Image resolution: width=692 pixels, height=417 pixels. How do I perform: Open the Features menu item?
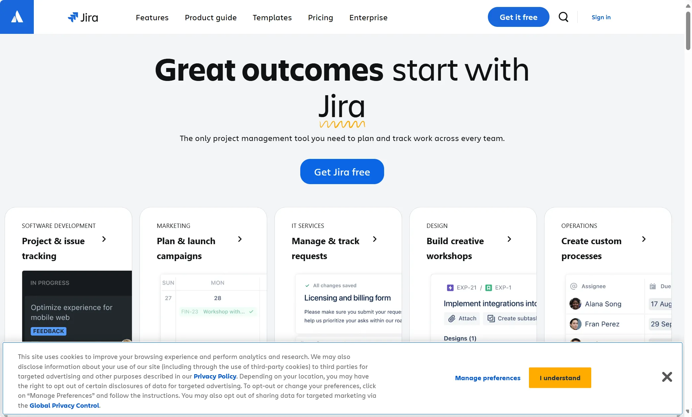point(152,17)
